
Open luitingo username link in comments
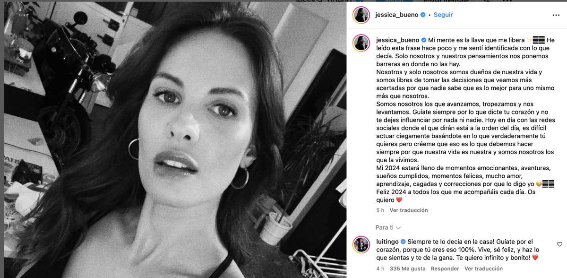(387, 242)
